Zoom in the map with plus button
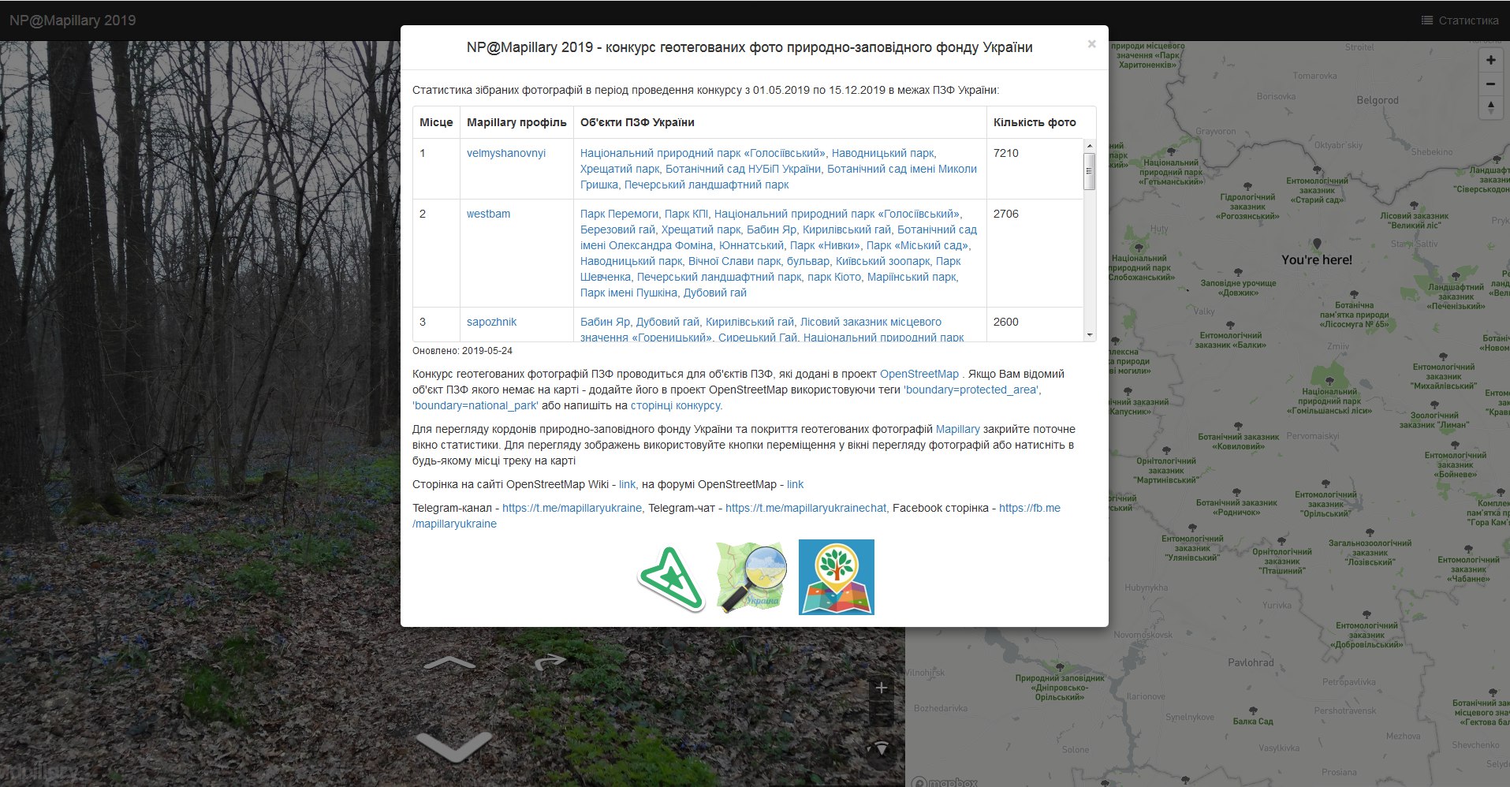The width and height of the screenshot is (1510, 787). (x=1490, y=60)
